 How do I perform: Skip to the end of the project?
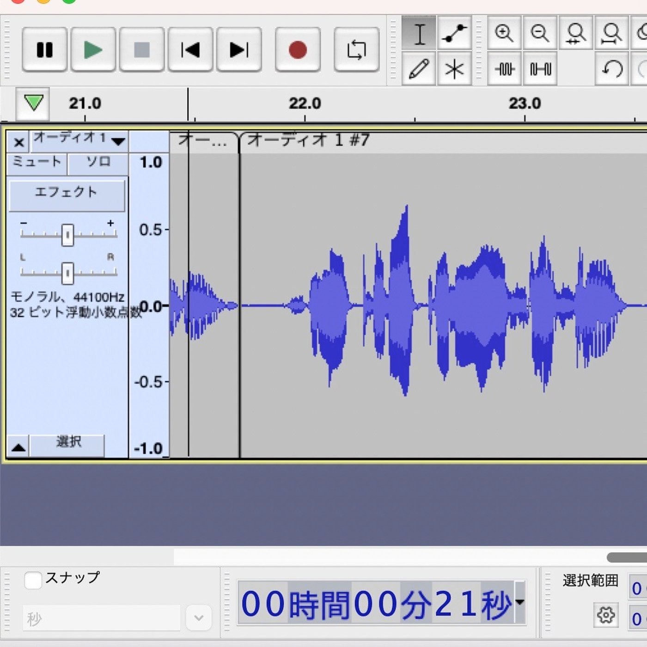239,49
